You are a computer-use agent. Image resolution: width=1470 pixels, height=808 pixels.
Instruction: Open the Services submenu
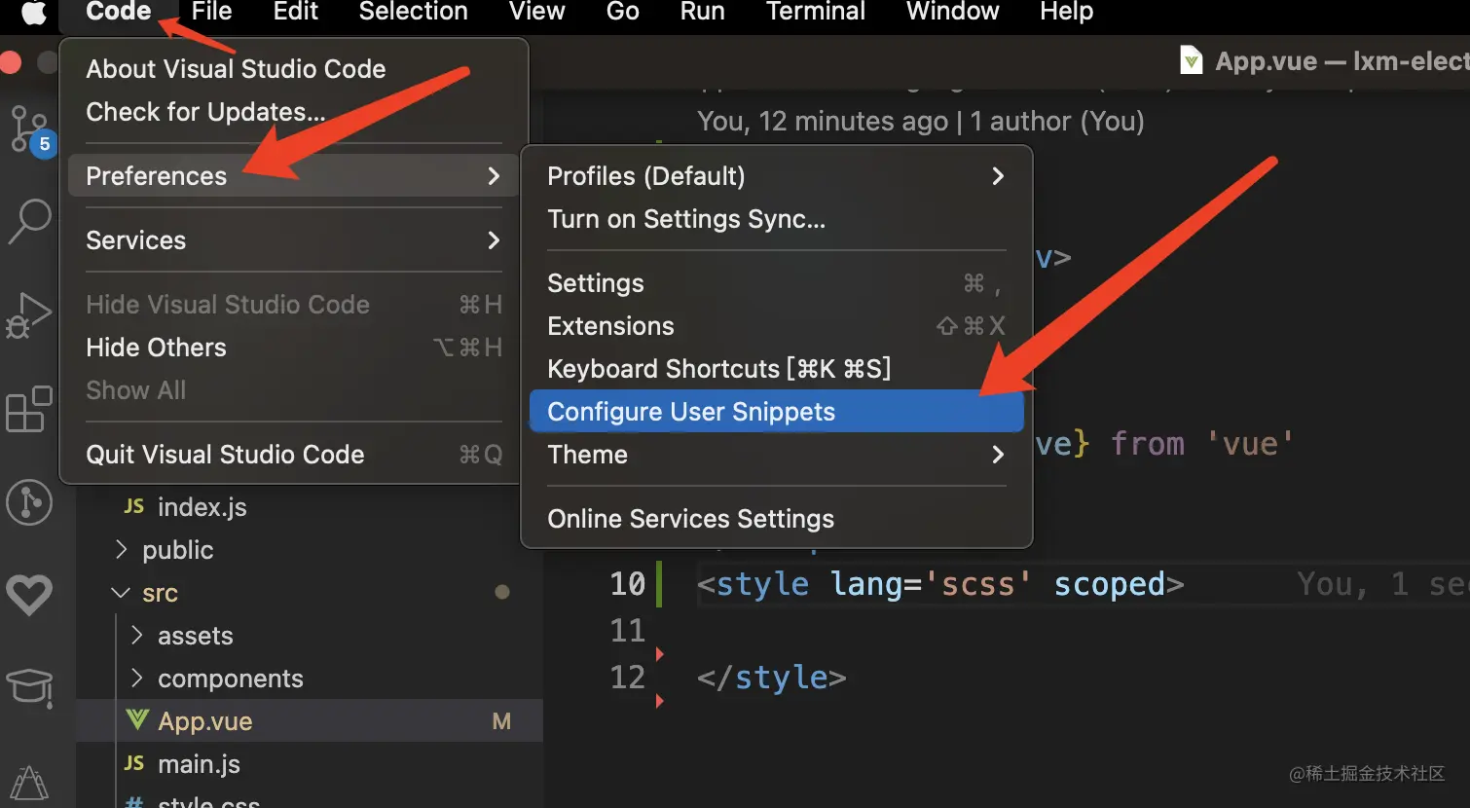[294, 240]
